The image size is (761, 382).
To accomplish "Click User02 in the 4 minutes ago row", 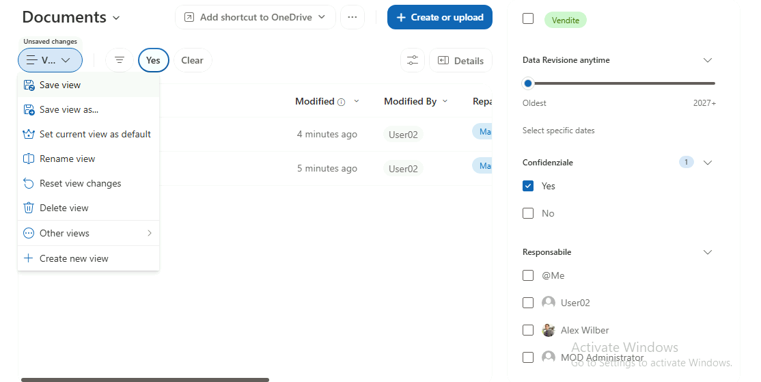I will (x=403, y=135).
